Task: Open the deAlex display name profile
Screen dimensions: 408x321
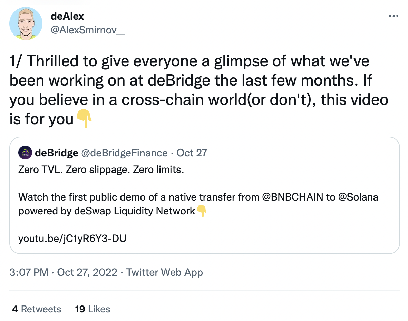Action: click(67, 16)
